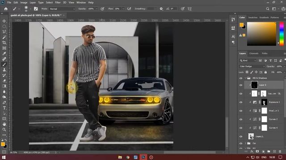This screenshot has width=286, height=160.
Task: Pick a shade in the color field
Action: (261, 34)
